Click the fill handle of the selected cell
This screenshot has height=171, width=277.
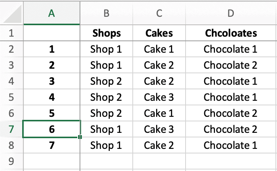pos(80,137)
